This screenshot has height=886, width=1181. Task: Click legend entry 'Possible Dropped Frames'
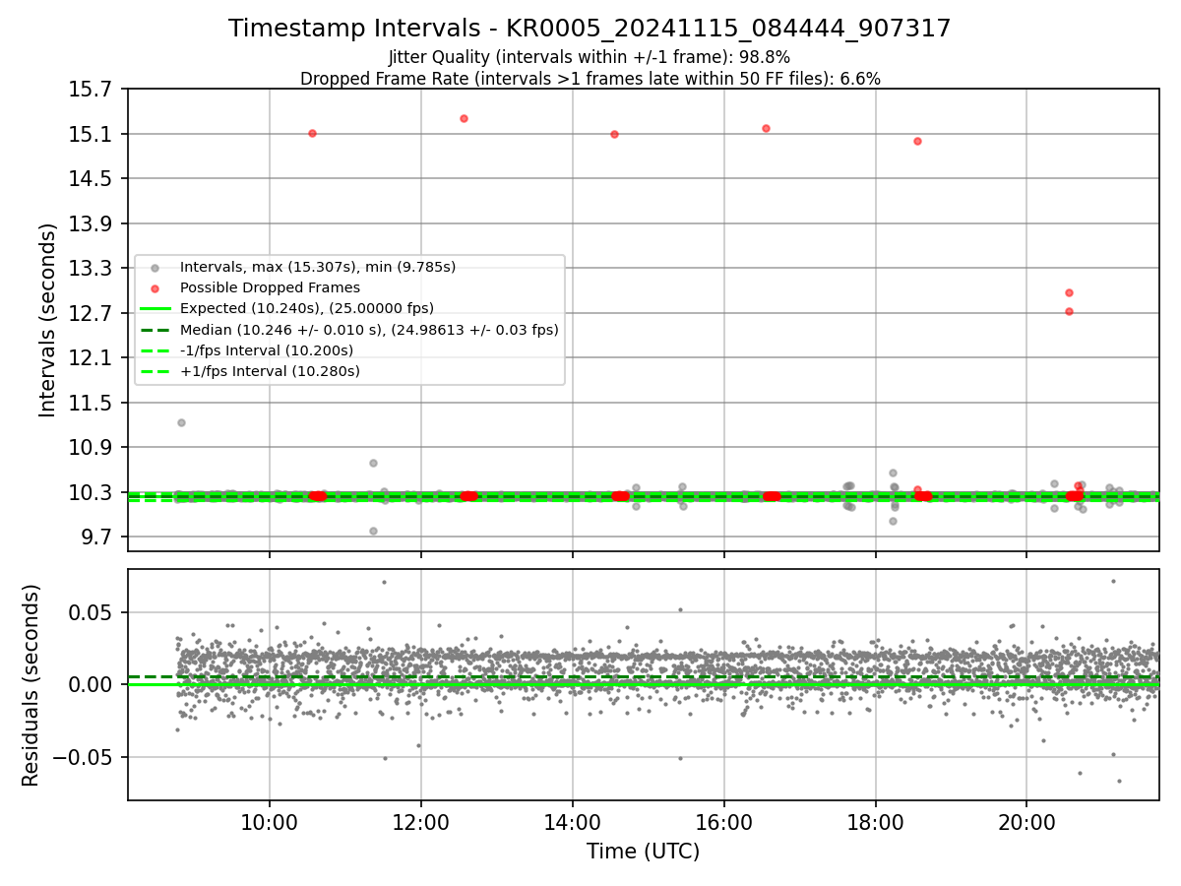[270, 287]
